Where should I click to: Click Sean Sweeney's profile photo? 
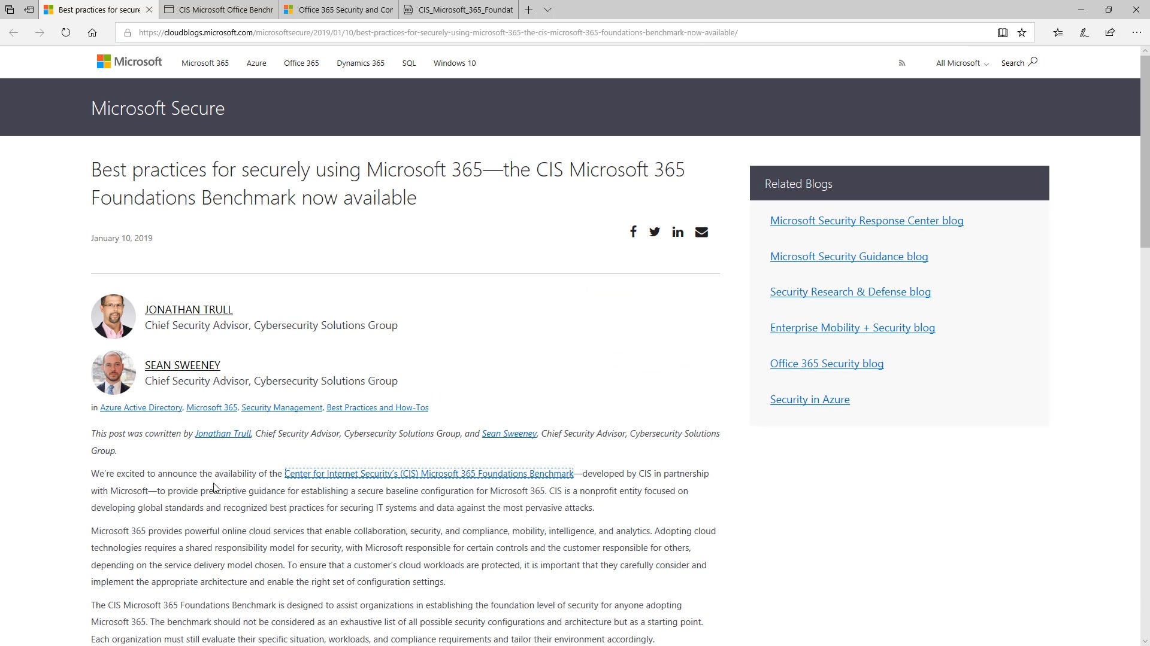113,372
